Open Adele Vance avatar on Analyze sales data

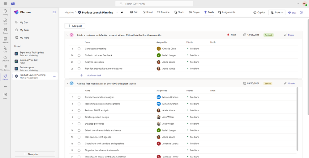tap(158, 62)
